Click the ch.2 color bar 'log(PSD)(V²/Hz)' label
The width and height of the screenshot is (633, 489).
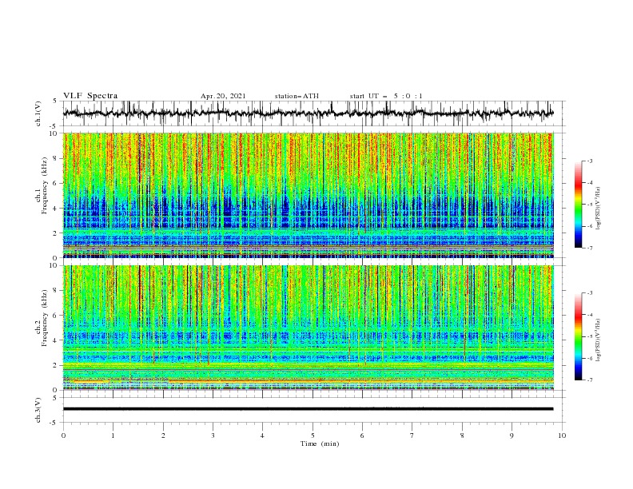click(x=598, y=340)
